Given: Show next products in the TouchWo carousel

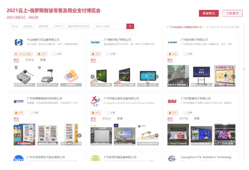Looking at the screenshot, I should point(157,77).
